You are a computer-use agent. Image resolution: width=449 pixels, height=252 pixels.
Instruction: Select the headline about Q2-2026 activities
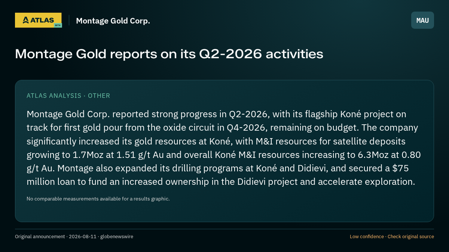click(x=169, y=54)
